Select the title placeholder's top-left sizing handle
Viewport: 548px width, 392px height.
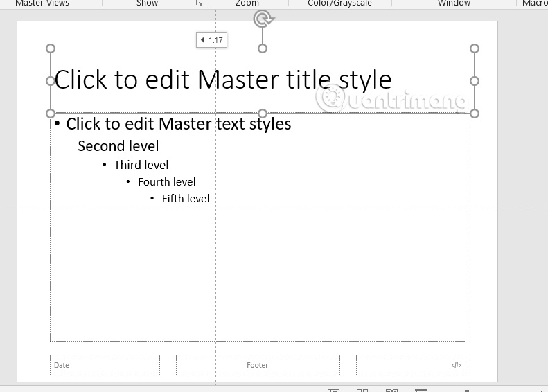51,48
